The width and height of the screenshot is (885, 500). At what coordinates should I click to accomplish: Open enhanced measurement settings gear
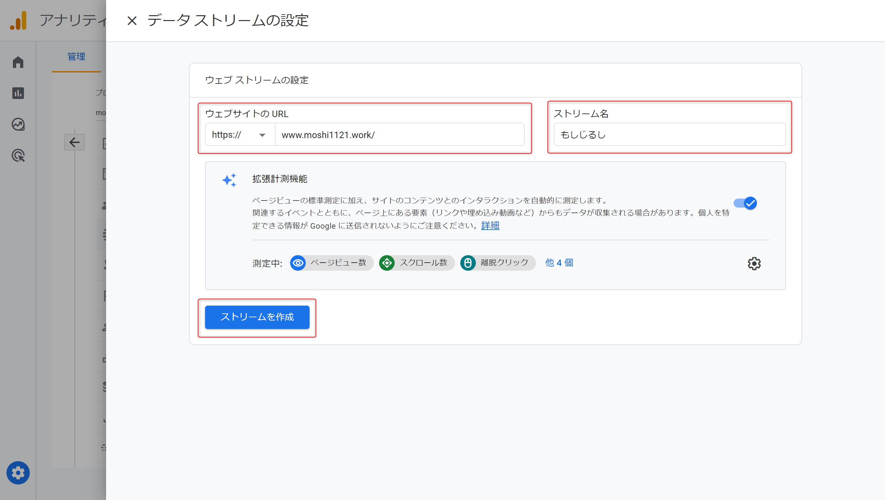[754, 263]
